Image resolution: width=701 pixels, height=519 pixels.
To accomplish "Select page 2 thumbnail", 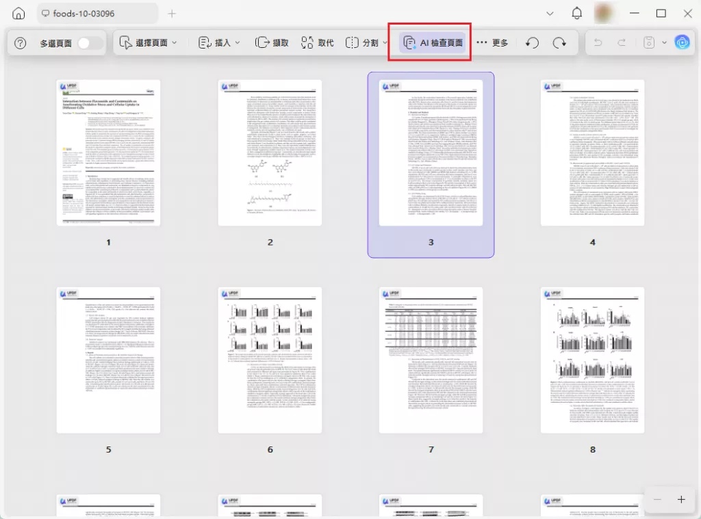I will pyautogui.click(x=270, y=152).
